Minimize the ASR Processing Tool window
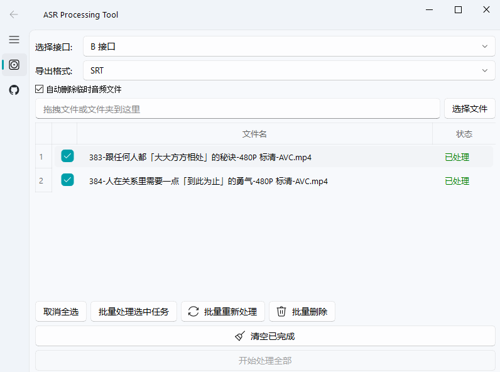 (x=429, y=10)
